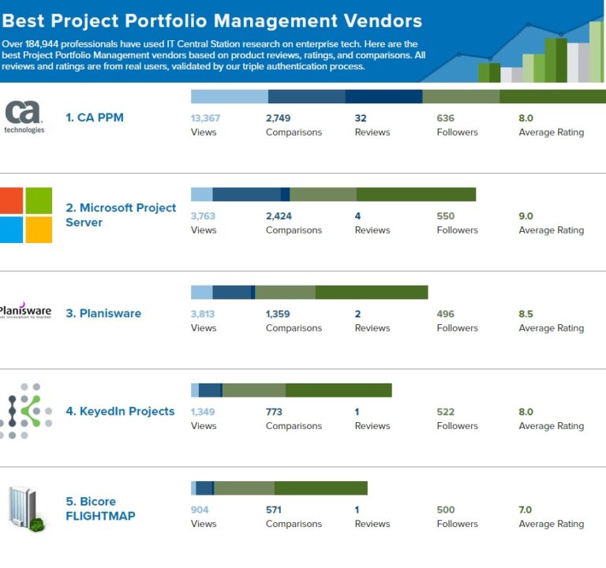Click the Bicore FLIGHTMAP building icon

tap(24, 508)
